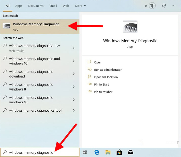Screen dimensions: 181x157
Task: Open Microsoft Store from the taskbar
Action: pyautogui.click(x=119, y=152)
